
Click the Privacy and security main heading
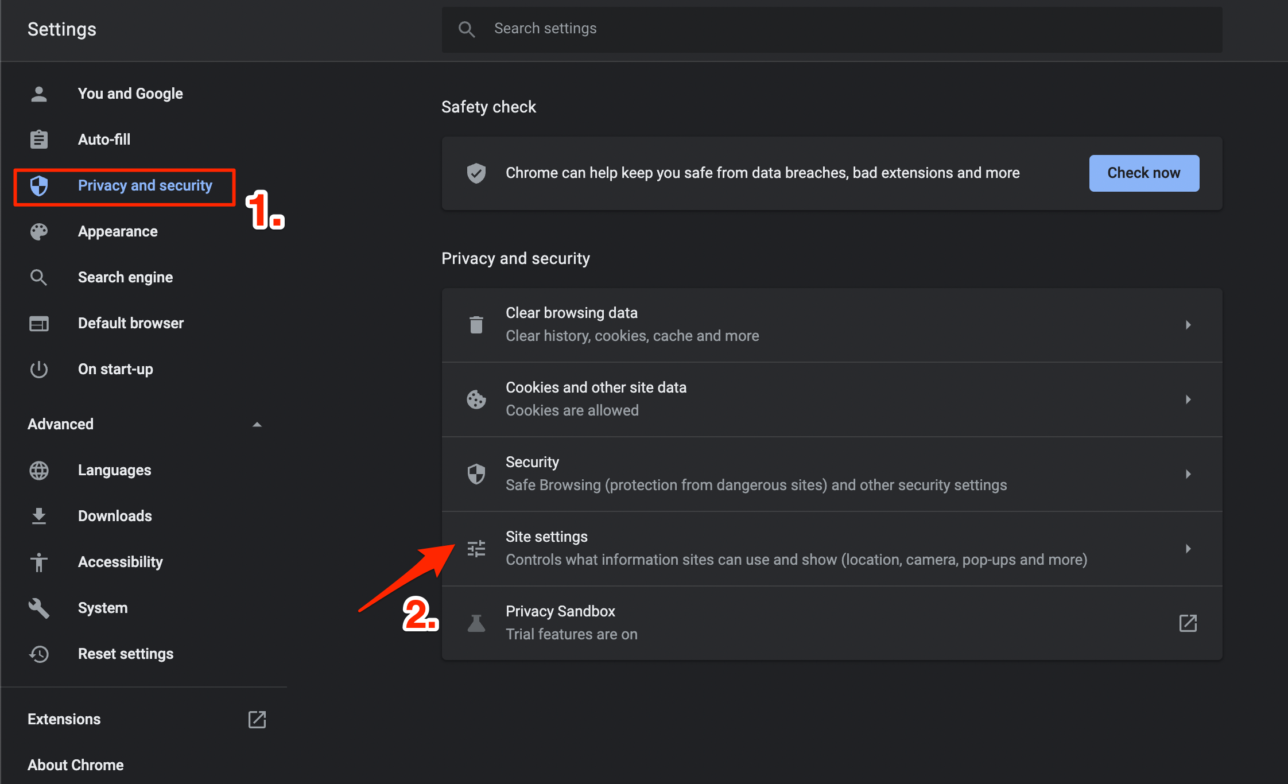point(515,258)
